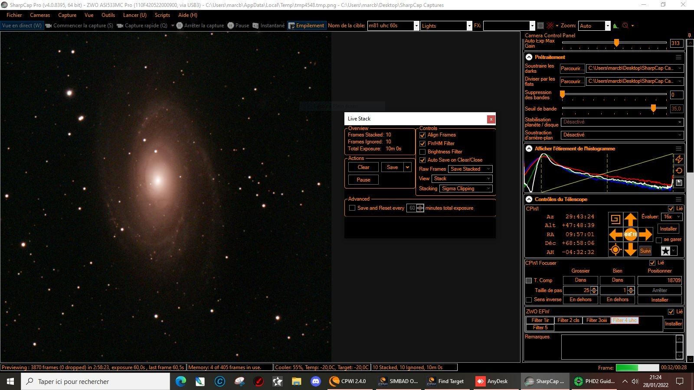Open CPWI 2.4.0 from the taskbar

click(348, 381)
